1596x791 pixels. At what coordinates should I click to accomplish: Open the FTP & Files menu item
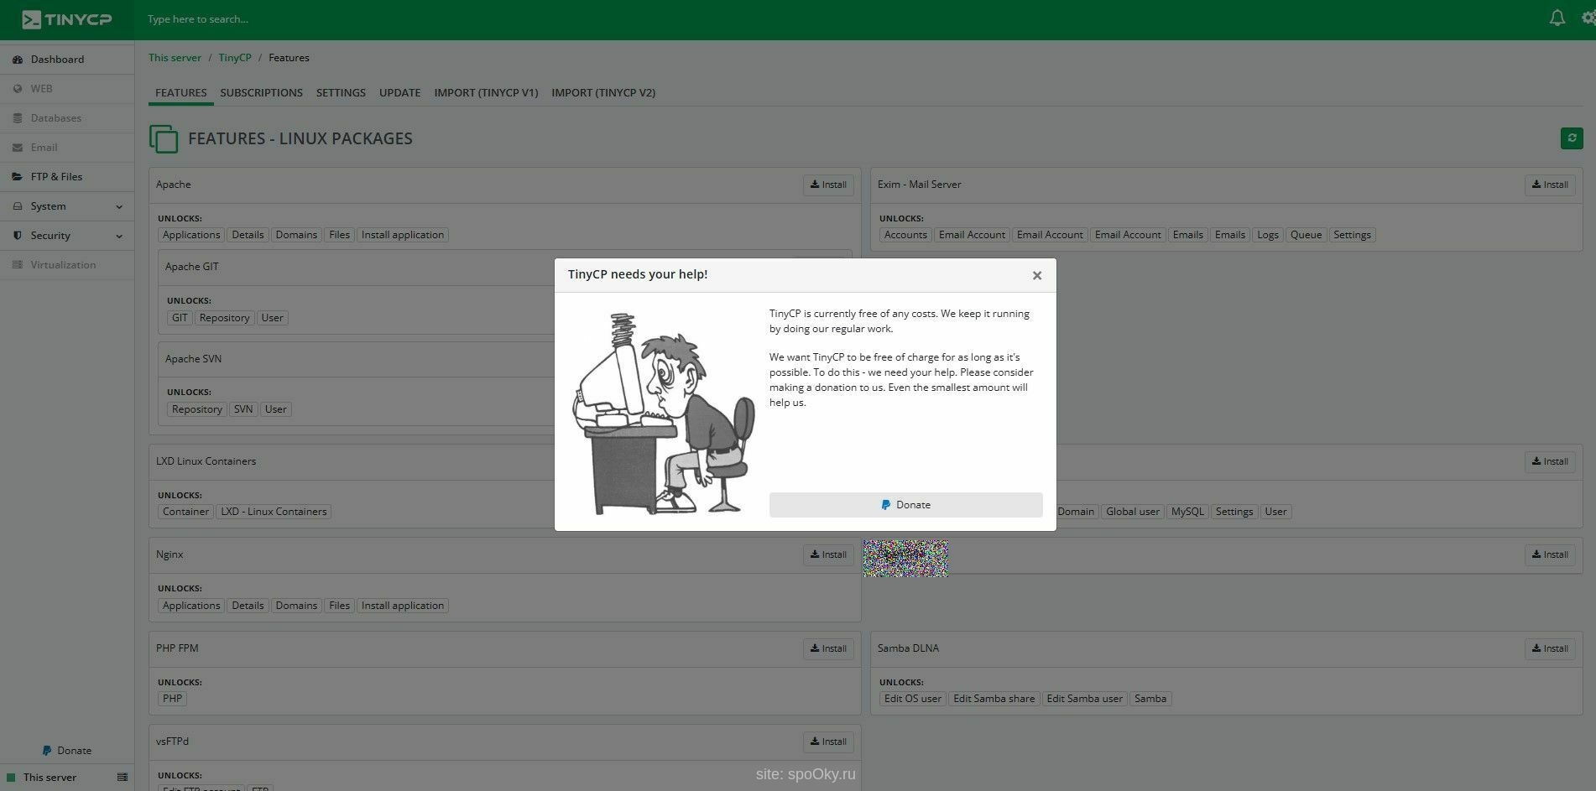coord(67,177)
